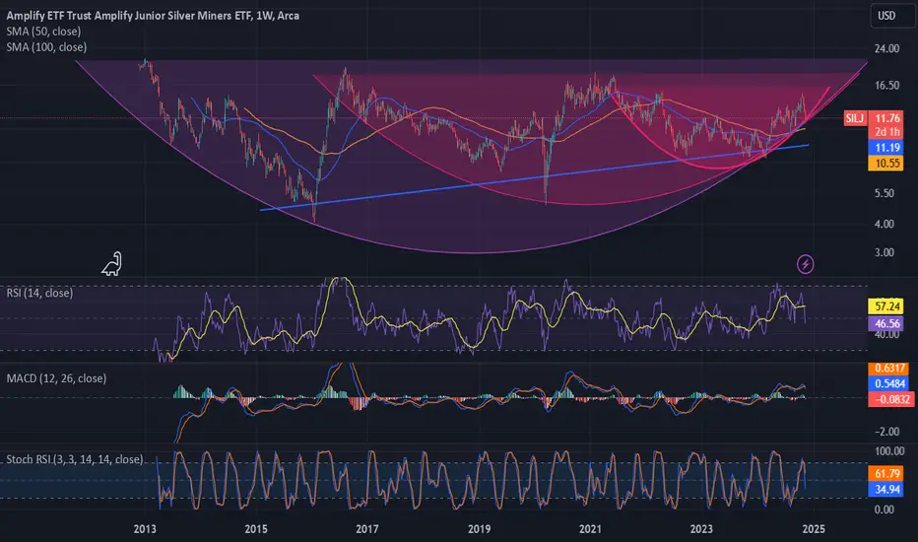Image resolution: width=918 pixels, height=542 pixels.
Task: Click the 2021 label on time axis
Action: pyautogui.click(x=590, y=529)
